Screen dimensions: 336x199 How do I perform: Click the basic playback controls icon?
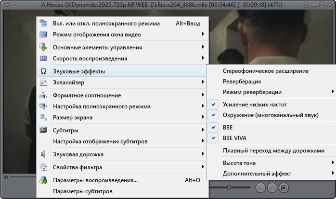(43, 47)
